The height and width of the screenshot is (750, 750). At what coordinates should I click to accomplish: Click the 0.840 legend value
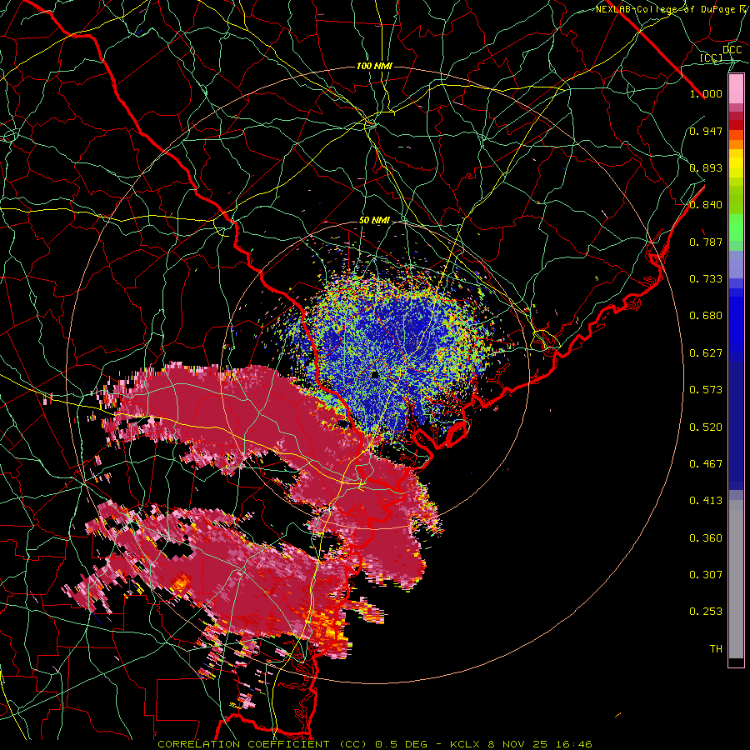(x=706, y=205)
